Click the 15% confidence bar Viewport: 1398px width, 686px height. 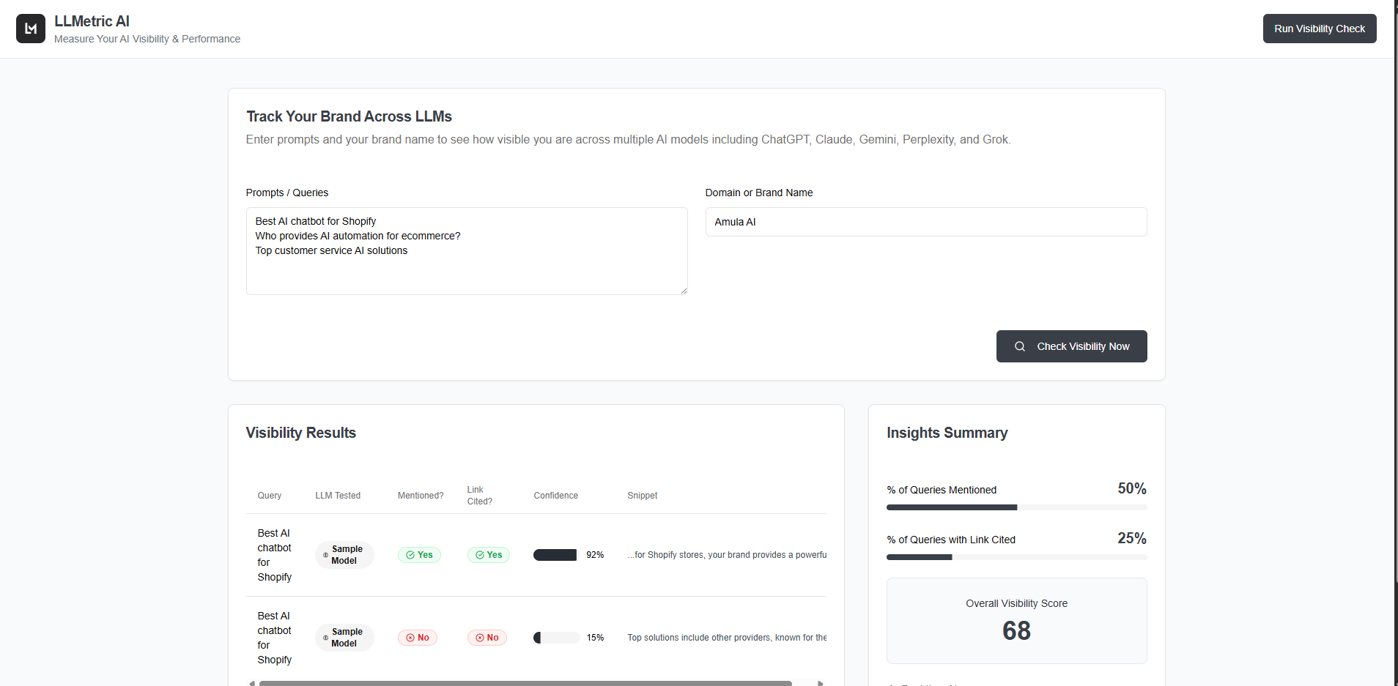click(556, 638)
